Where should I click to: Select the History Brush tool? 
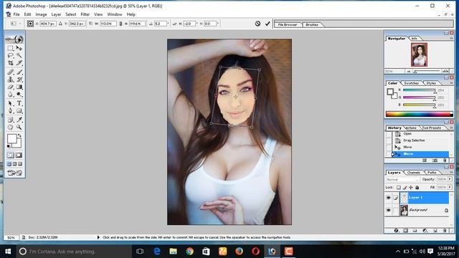(19, 80)
